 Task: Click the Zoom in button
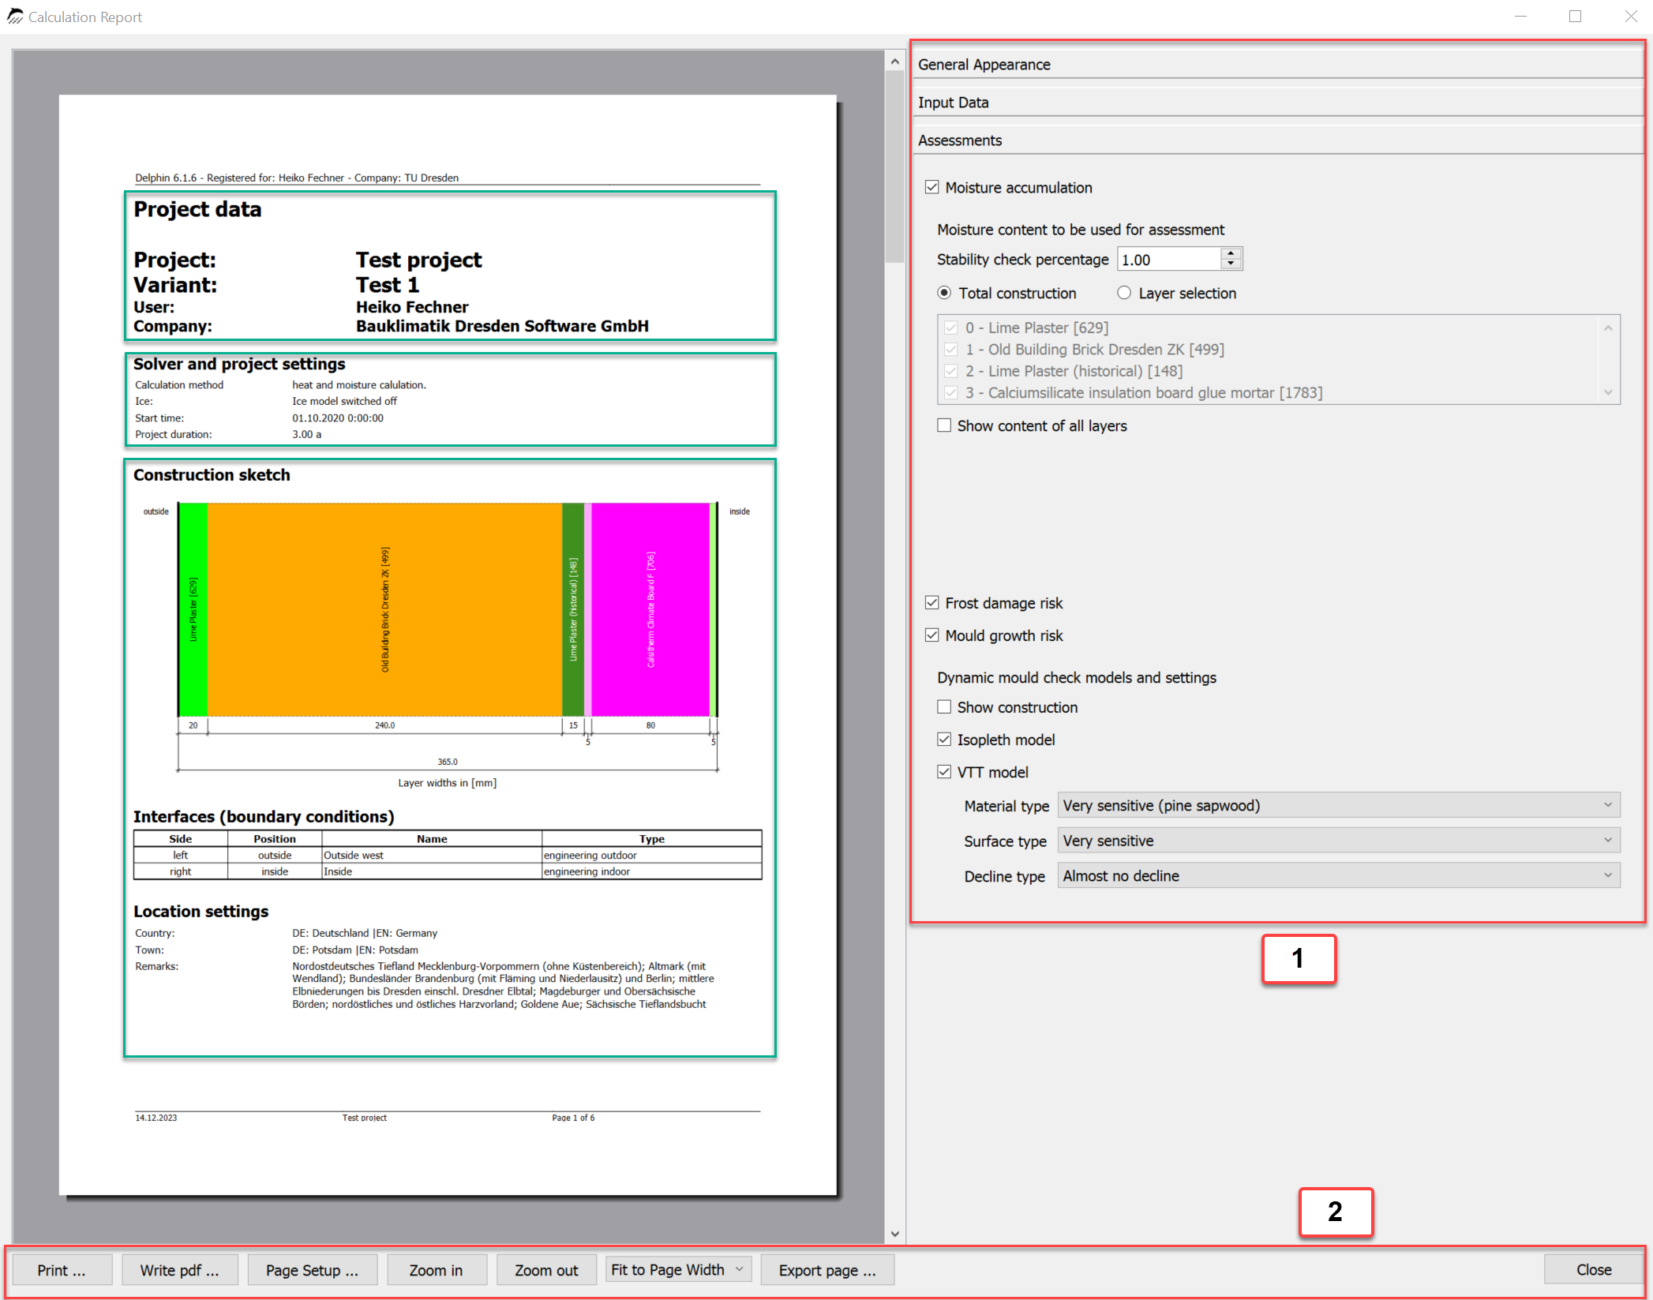(436, 1270)
